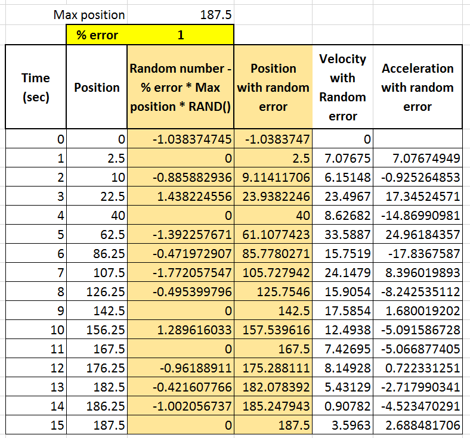Click velocity value 23.4967
Image resolution: width=470 pixels, height=438 pixels.
click(342, 197)
